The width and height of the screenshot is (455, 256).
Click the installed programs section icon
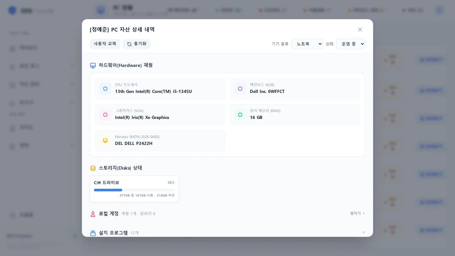point(93,233)
